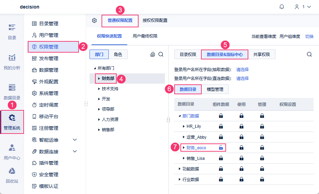Go to 我的分析 in the sidebar
Viewport: 319px width, 194px height.
(x=12, y=62)
